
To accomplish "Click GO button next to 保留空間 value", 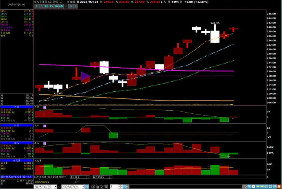I will [x=125, y=187].
